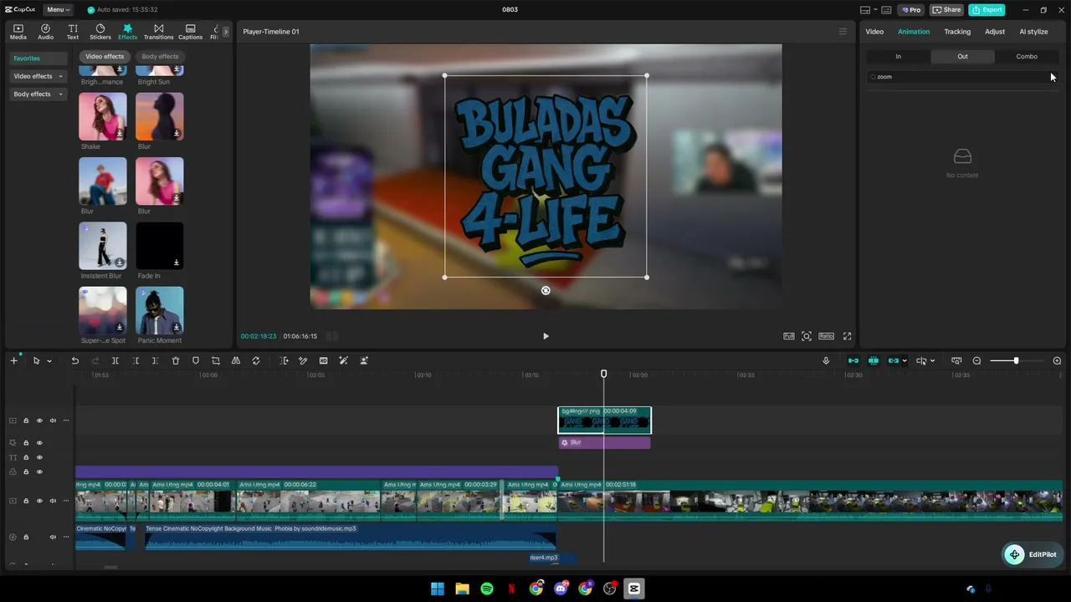
Task: Toggle main track magnet
Action: tap(853, 361)
